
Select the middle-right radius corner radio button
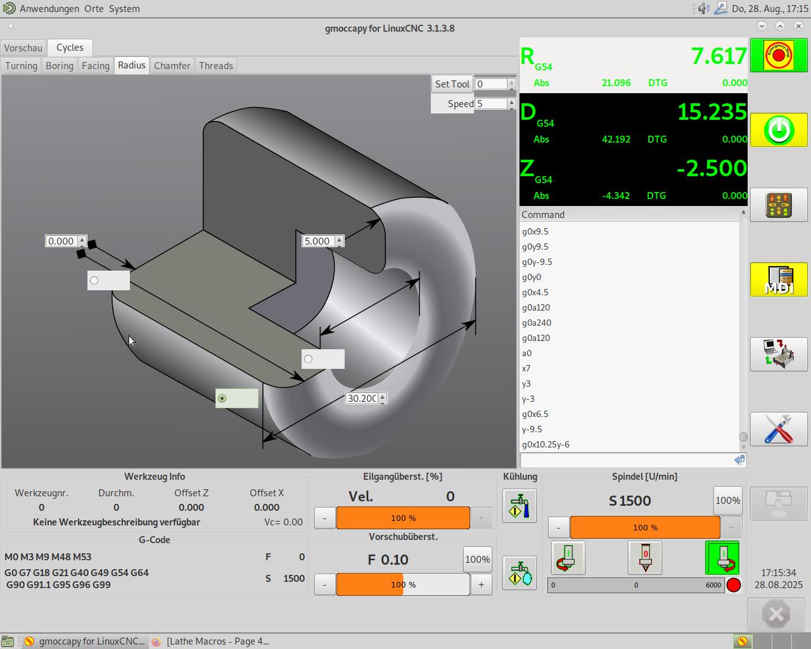(x=309, y=359)
